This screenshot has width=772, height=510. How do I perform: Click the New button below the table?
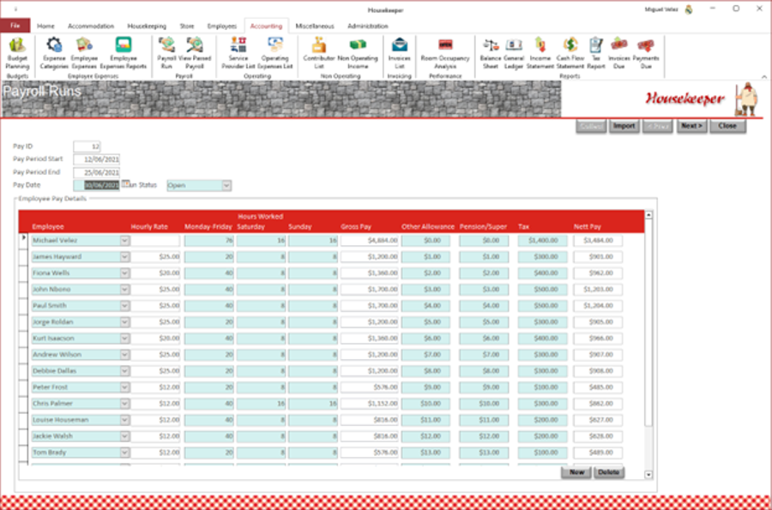coord(576,472)
